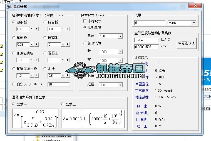Image resolution: width=211 pixels, height=141 pixels.
Task: Enable the 自定义 (0.01-10) option
Action: (14, 84)
